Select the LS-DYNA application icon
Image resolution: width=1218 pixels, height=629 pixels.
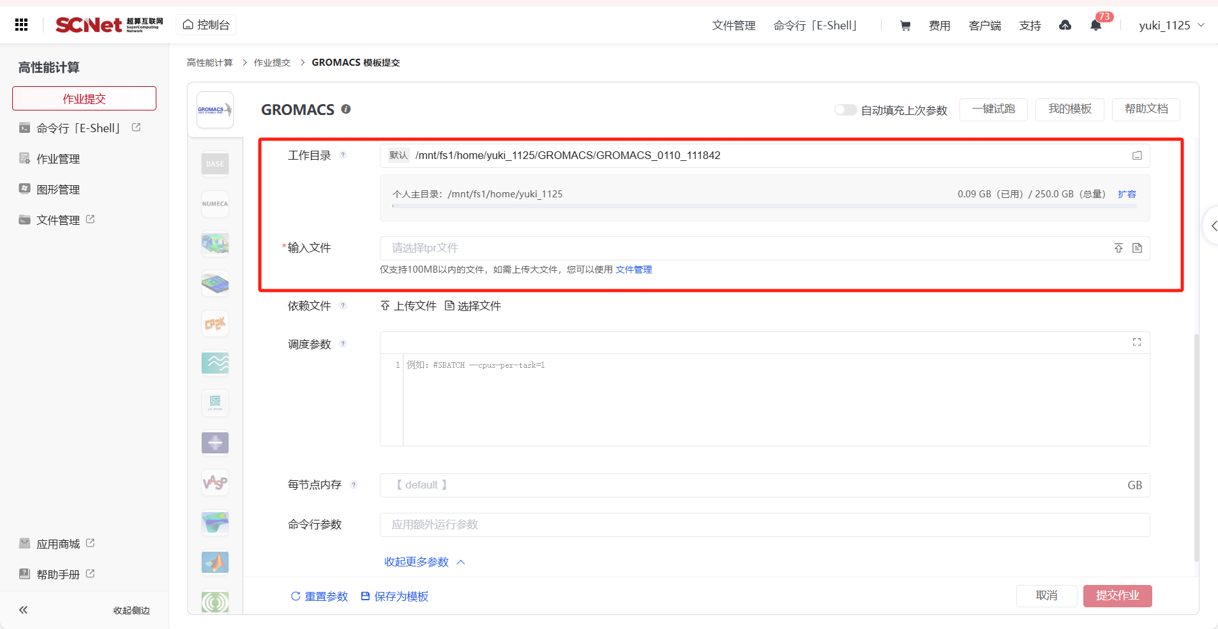point(215,403)
